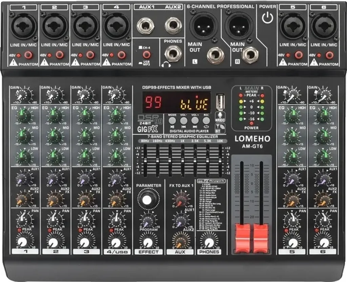Click the left PEAK meter LED
The height and width of the screenshot is (282, 347).
(x=241, y=95)
